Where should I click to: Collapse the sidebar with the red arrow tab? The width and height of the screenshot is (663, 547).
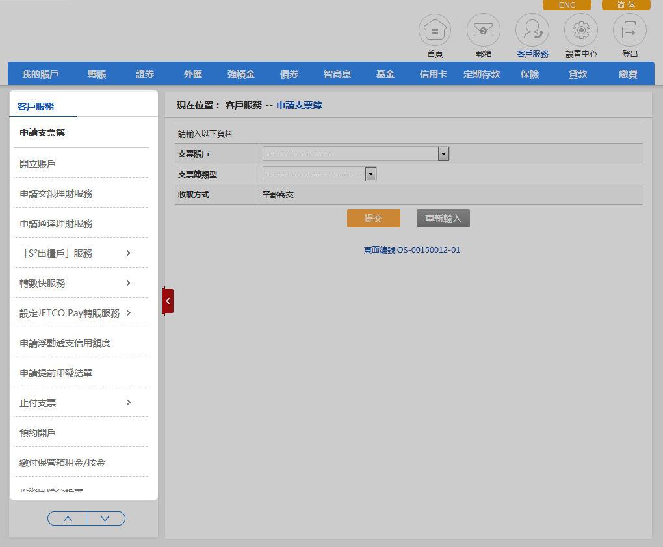168,301
